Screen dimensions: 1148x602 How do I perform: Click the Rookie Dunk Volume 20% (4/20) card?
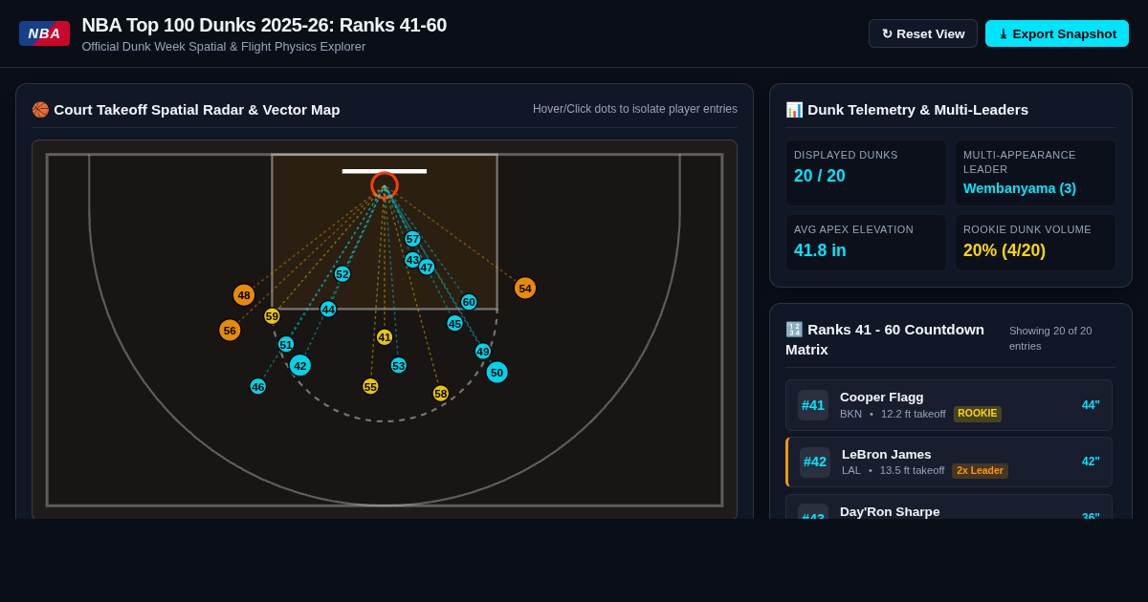(x=1036, y=243)
